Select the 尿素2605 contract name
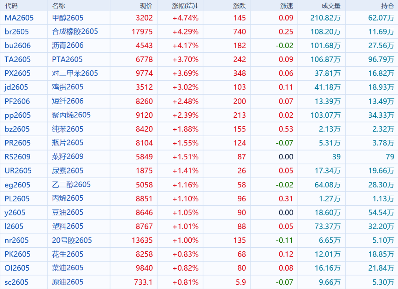 click(x=67, y=171)
